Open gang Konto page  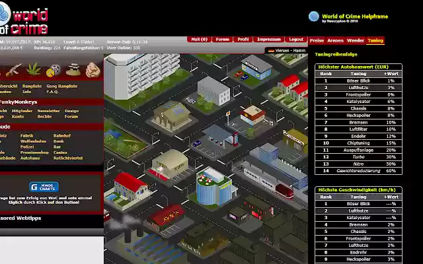(x=18, y=116)
